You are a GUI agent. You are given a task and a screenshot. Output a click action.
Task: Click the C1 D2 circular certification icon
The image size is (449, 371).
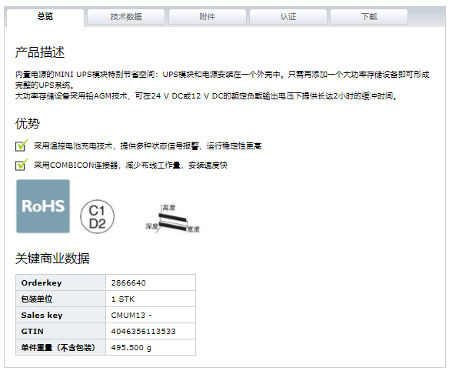(98, 217)
